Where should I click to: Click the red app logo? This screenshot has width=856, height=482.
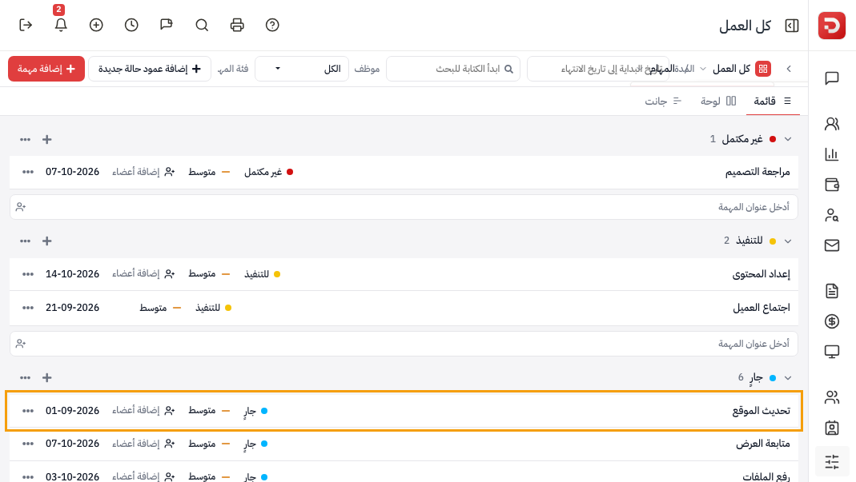[x=832, y=25]
